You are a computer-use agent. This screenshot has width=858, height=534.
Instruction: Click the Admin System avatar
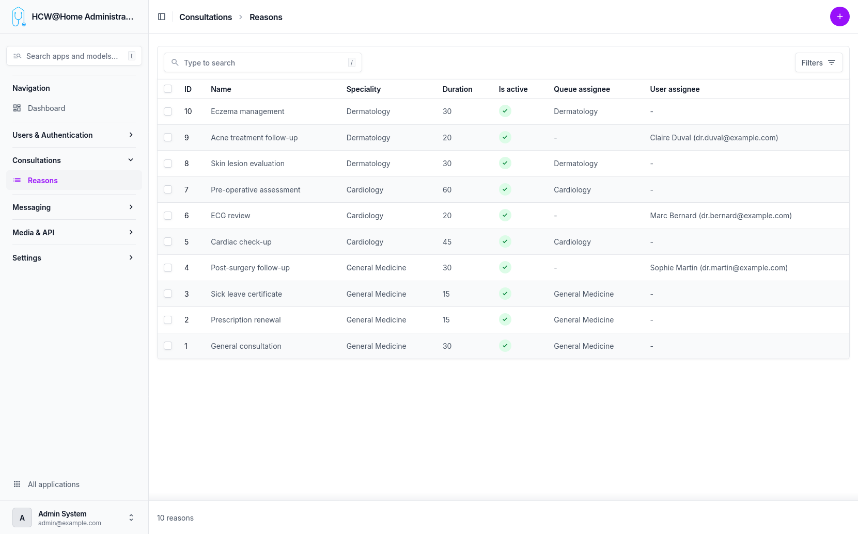[x=22, y=517]
